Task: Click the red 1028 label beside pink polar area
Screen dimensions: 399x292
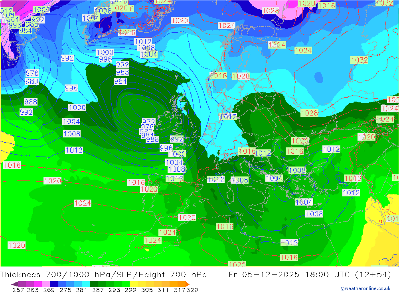Action: click(x=270, y=10)
